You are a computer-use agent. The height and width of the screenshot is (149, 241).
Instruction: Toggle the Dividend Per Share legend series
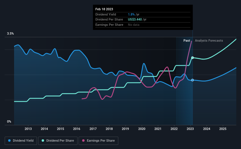point(58,140)
